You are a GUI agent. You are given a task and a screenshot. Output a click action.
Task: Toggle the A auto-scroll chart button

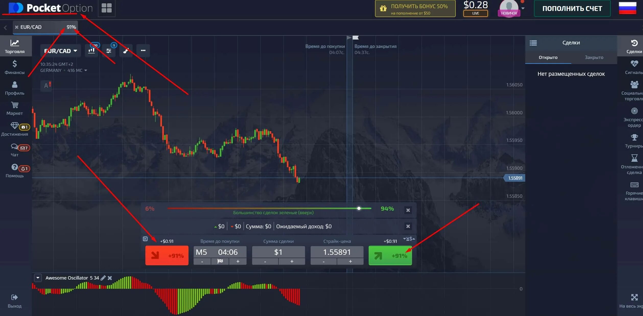coord(46,85)
